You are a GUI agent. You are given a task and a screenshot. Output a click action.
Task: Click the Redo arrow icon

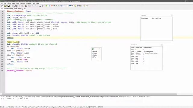coord(36,6)
